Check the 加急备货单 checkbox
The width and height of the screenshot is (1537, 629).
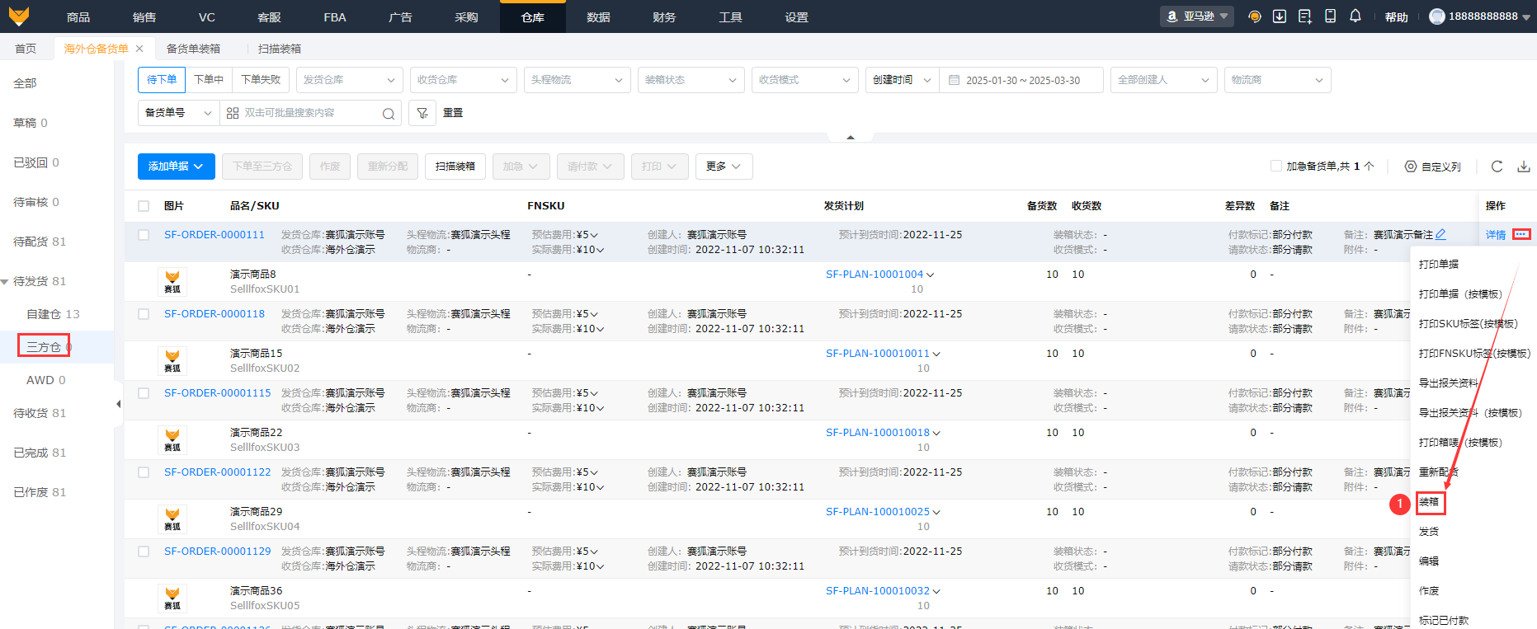pos(1276,167)
